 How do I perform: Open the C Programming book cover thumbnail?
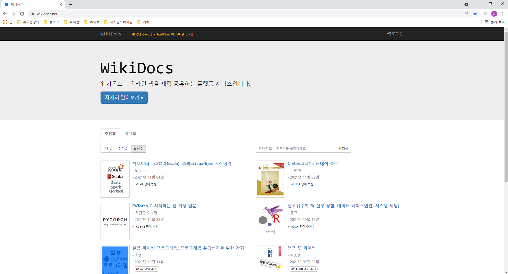[270, 179]
